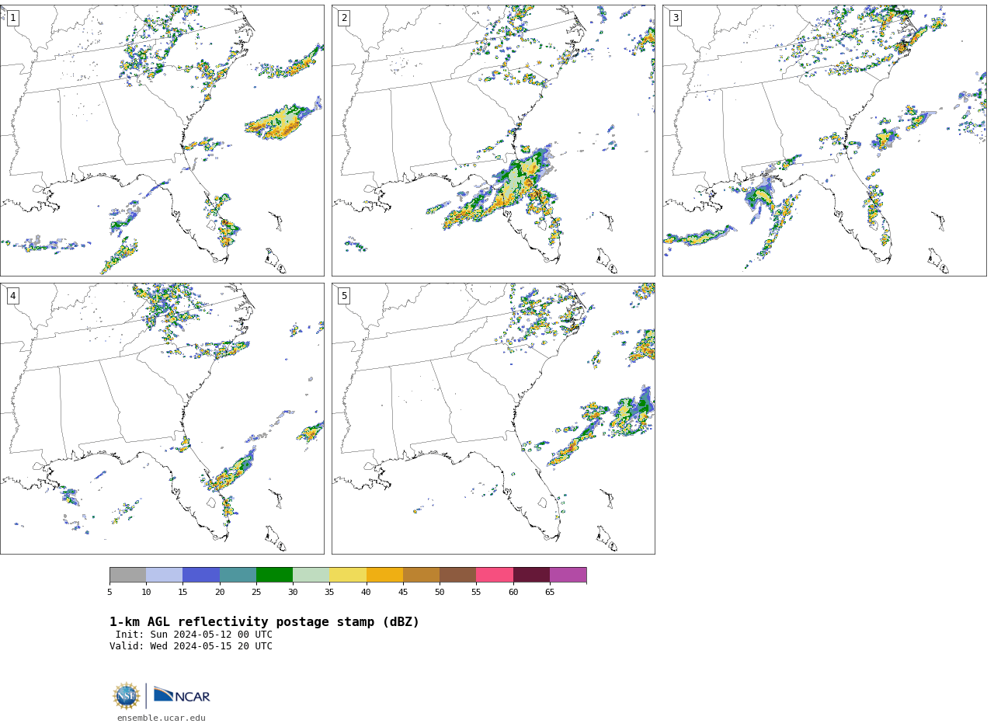Click the maroon 60-65 dBZ swatch

531,575
